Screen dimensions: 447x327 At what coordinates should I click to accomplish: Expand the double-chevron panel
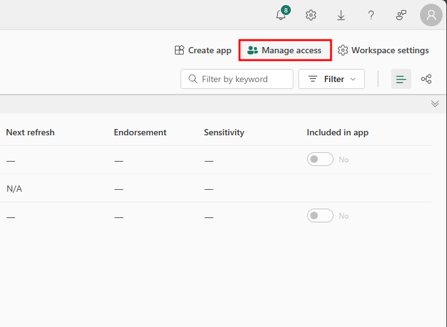[x=434, y=104]
